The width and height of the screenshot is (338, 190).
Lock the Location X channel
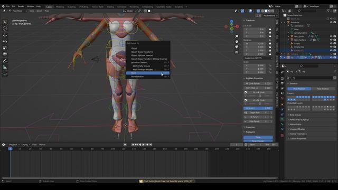[270, 29]
